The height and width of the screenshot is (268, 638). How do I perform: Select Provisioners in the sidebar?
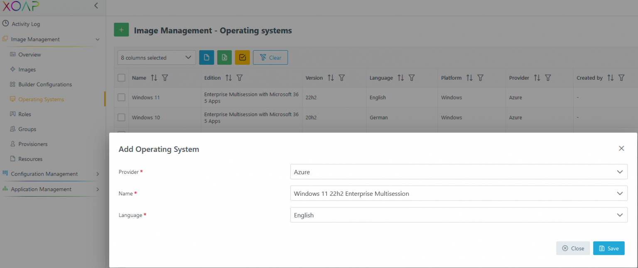(x=32, y=144)
